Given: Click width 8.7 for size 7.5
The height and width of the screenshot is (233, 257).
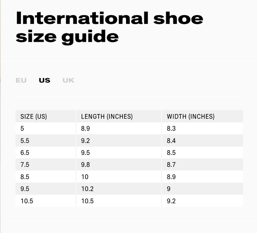Looking at the screenshot, I should (x=171, y=165).
